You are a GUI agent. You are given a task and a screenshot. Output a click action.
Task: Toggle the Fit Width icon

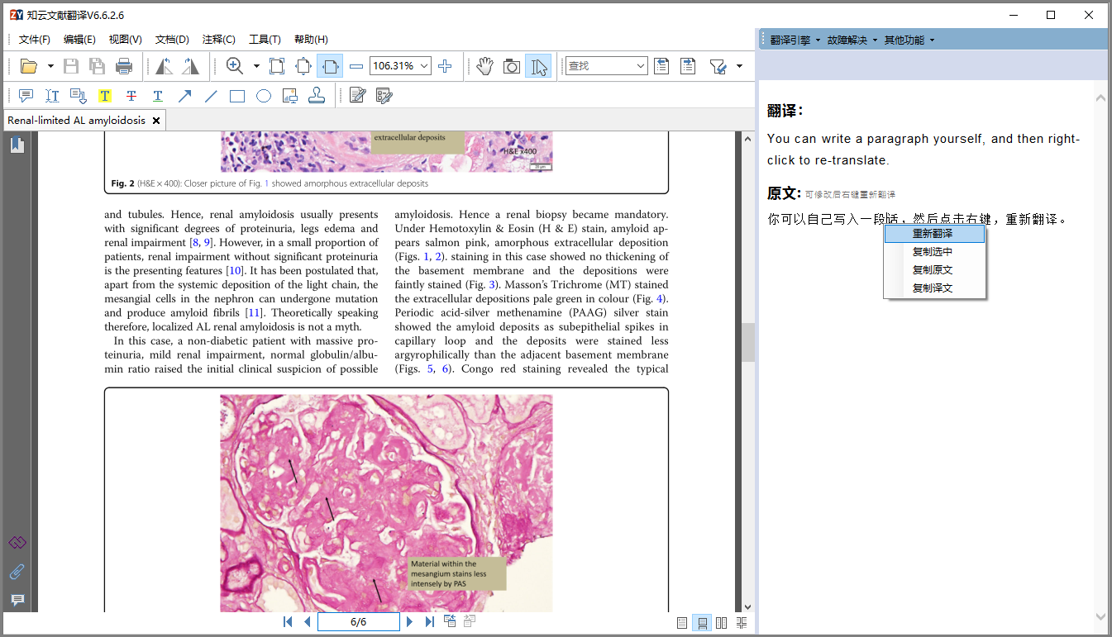330,66
